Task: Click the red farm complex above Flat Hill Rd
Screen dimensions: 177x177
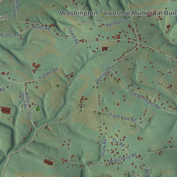Action: point(36,68)
